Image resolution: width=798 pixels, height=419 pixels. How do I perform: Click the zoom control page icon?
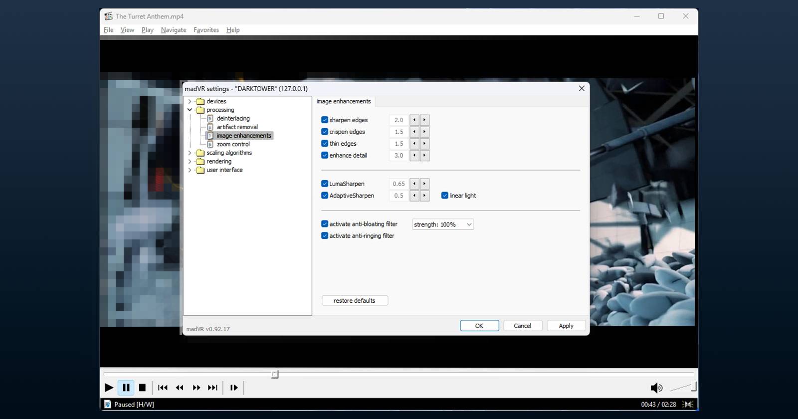pyautogui.click(x=210, y=144)
